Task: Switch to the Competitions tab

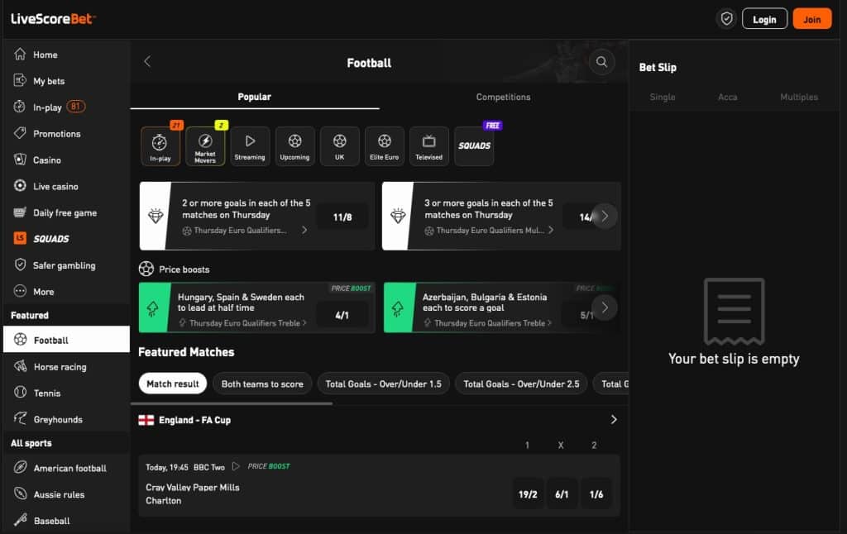Action: click(x=503, y=97)
